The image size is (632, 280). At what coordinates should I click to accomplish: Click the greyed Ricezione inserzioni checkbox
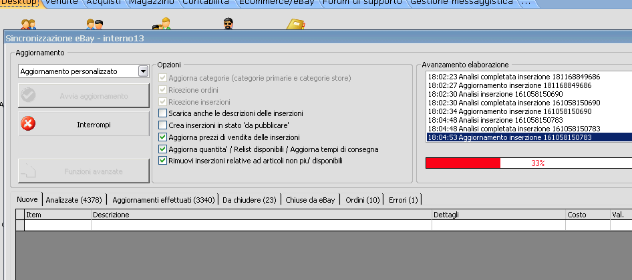coord(162,102)
